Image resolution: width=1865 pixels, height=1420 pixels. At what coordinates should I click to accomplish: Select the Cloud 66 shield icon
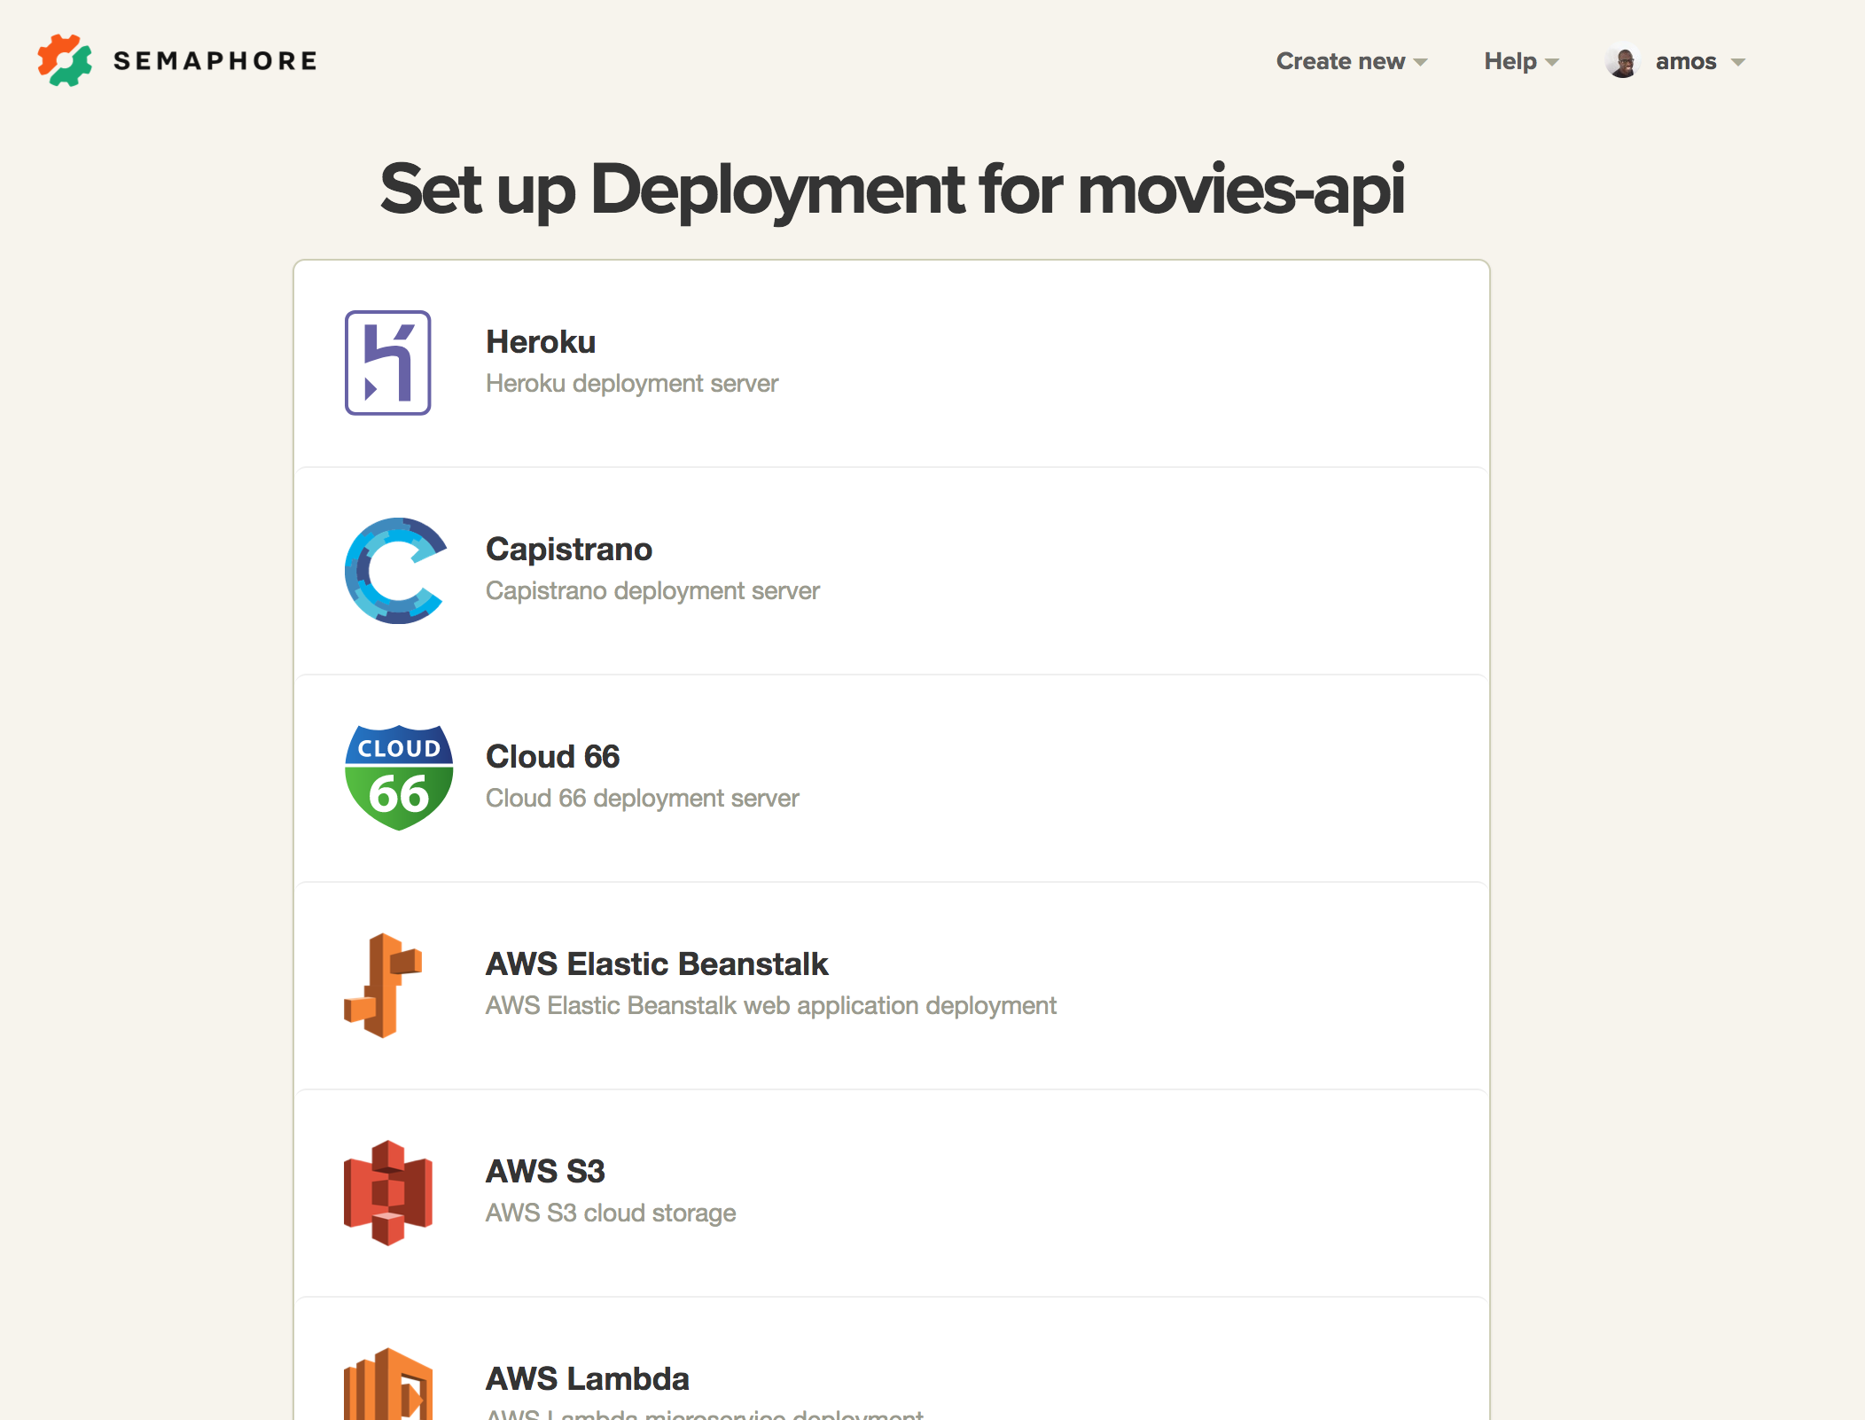pos(399,777)
